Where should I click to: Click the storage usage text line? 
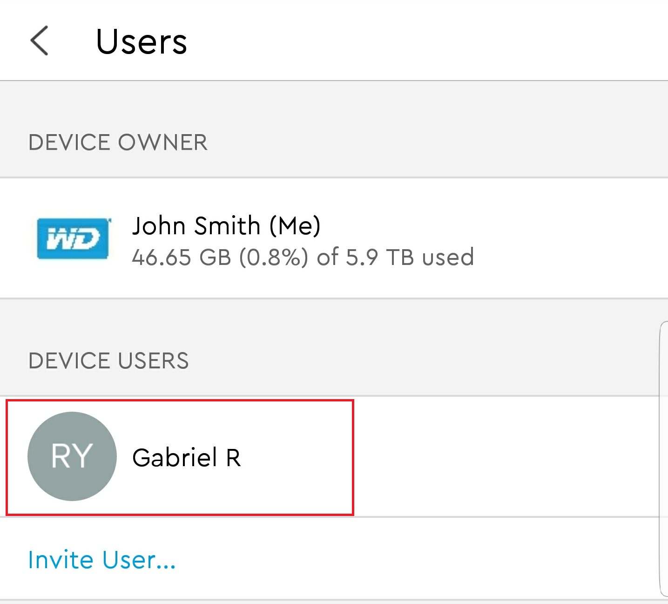point(303,257)
